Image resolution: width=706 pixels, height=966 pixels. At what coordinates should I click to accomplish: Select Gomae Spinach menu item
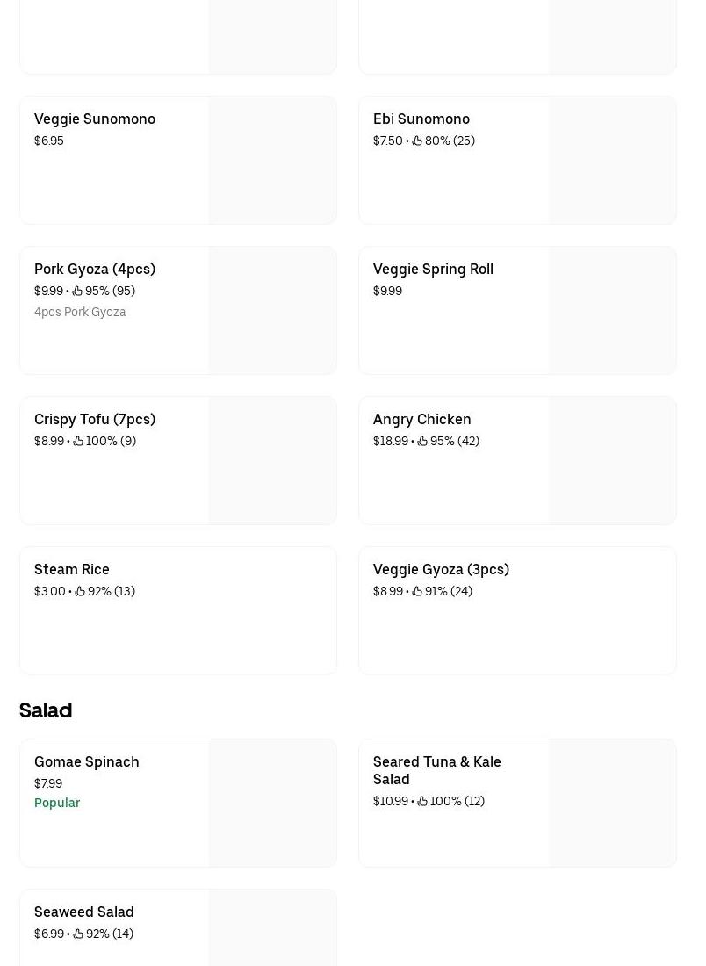pyautogui.click(x=87, y=761)
